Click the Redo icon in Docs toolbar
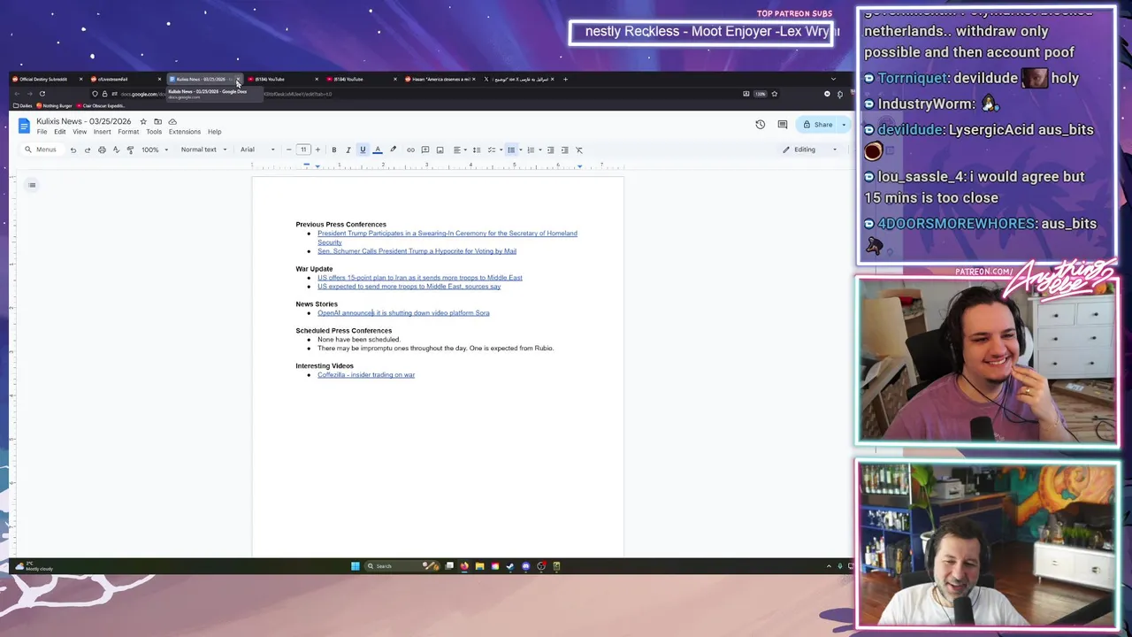The image size is (1132, 637). pos(88,150)
